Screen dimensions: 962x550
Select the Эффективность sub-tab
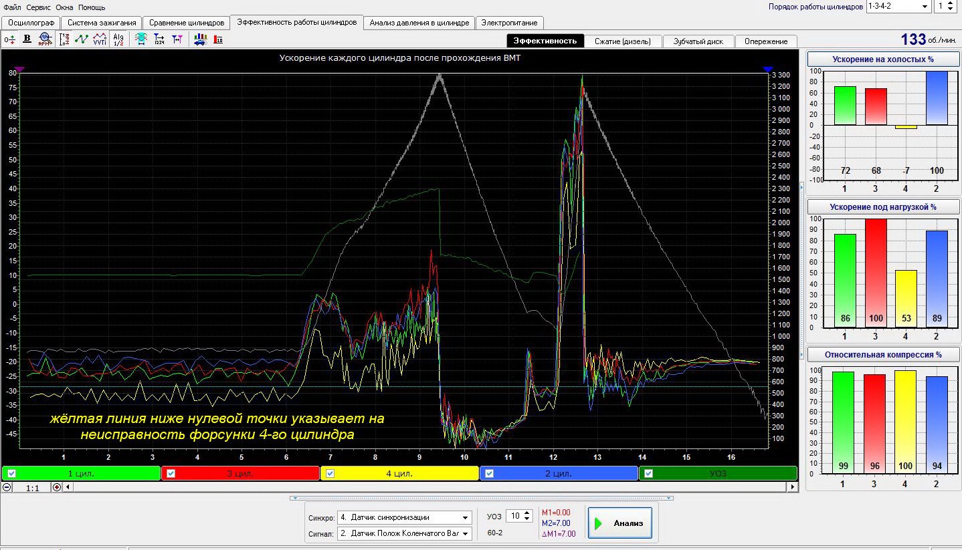point(545,41)
